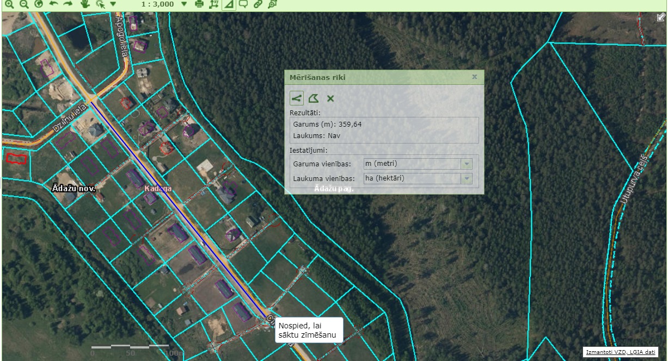Screen dimensions: 668x361
Task: Select the pan hand tool
Action: [85, 4]
